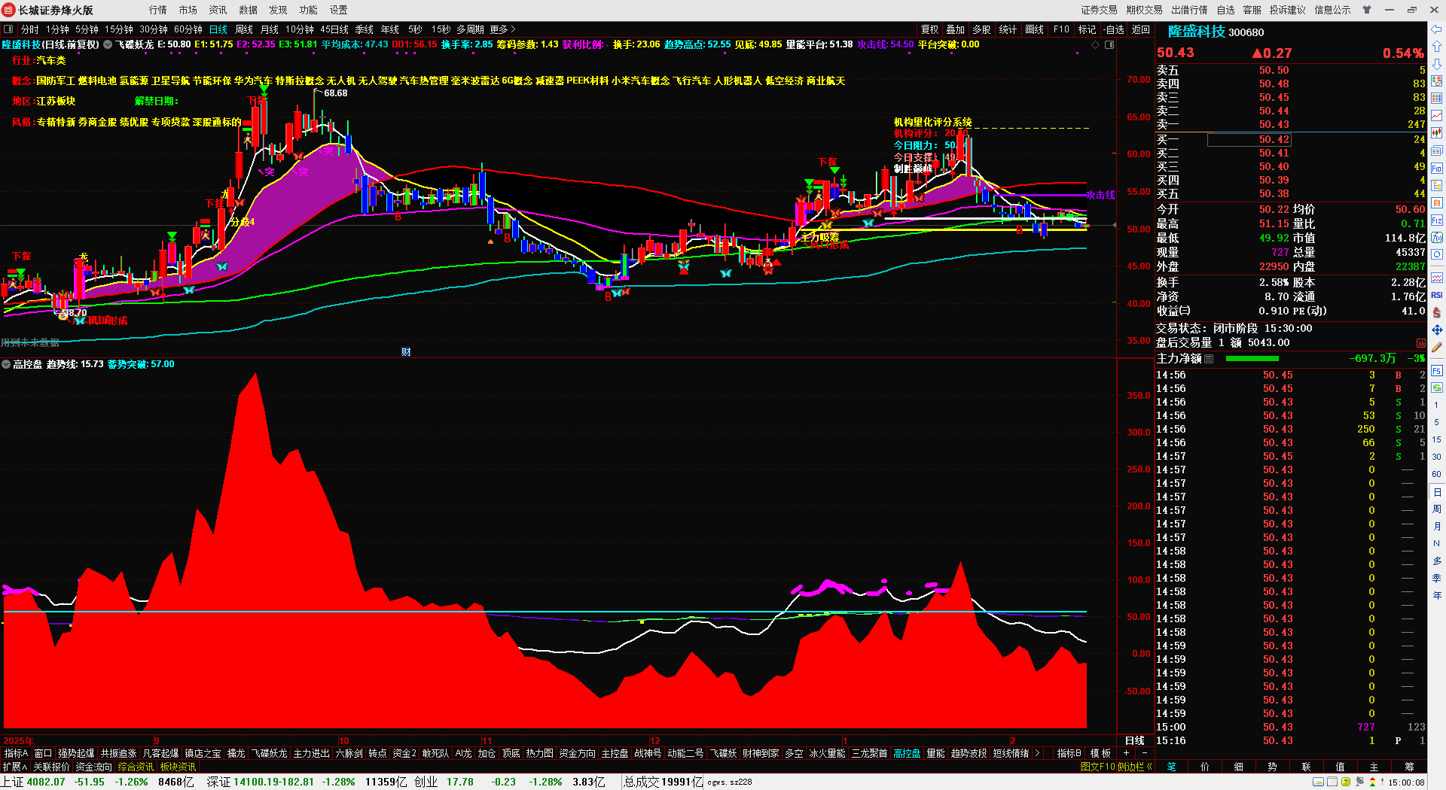Switch to 日 period in right sidebar
The image size is (1446, 790).
point(1437,492)
